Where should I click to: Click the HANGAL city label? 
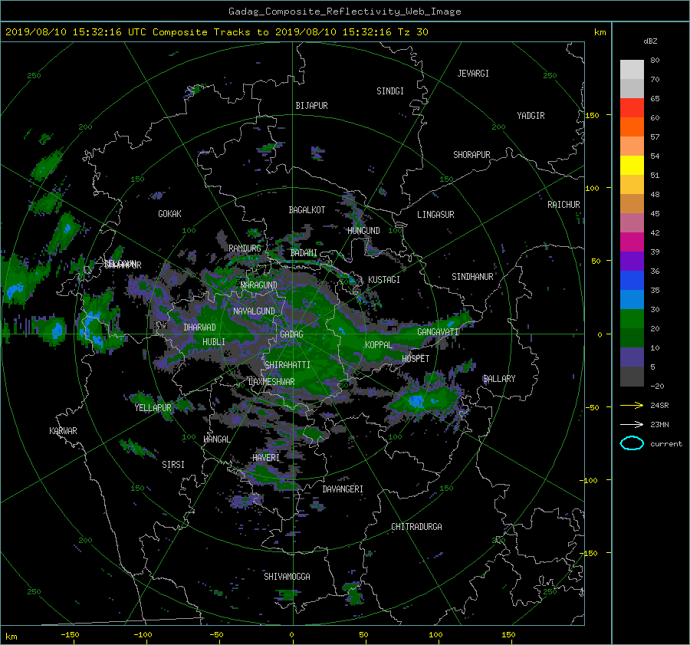(216, 439)
